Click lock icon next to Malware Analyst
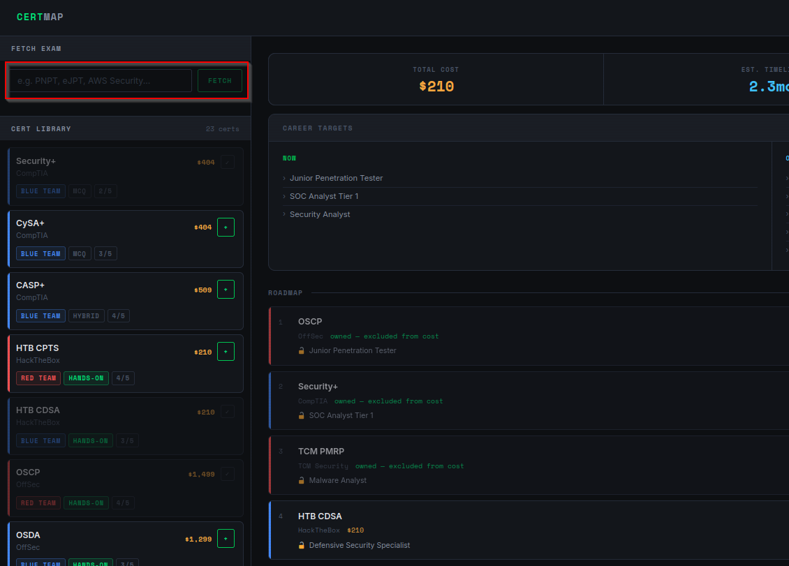The width and height of the screenshot is (789, 566). [302, 480]
